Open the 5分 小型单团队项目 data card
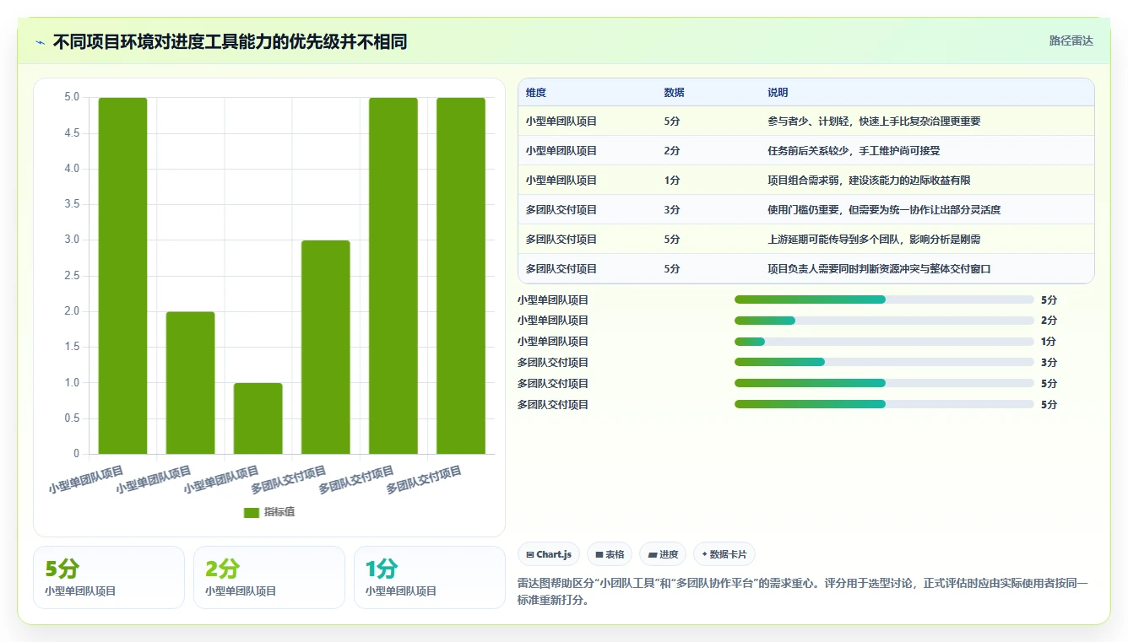 109,577
